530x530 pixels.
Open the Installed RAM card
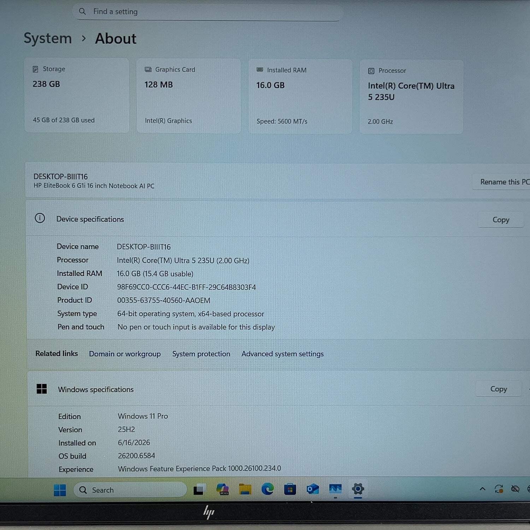click(x=300, y=96)
